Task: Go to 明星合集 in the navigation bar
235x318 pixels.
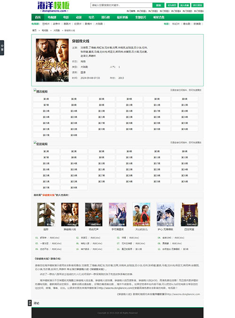Action: pyautogui.click(x=159, y=17)
